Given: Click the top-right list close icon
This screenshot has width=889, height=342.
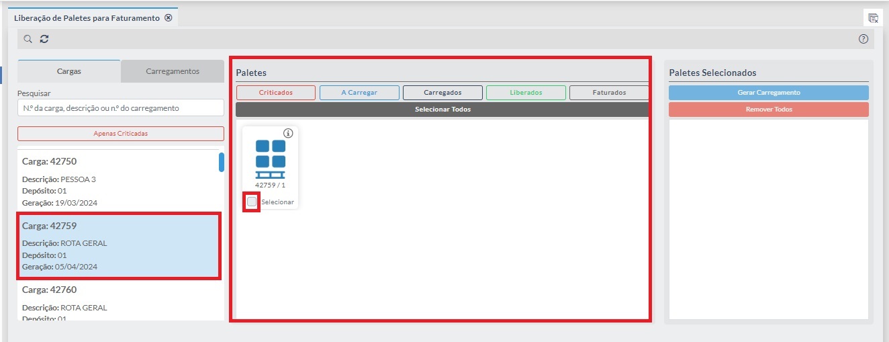Looking at the screenshot, I should point(873,18).
